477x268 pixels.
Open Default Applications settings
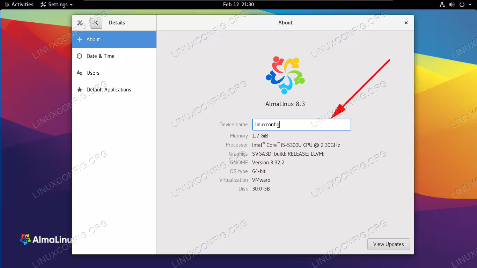click(114, 90)
